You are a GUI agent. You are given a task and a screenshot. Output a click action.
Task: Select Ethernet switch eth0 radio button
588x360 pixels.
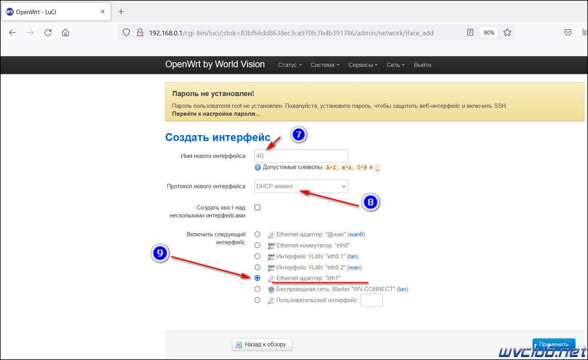click(257, 245)
